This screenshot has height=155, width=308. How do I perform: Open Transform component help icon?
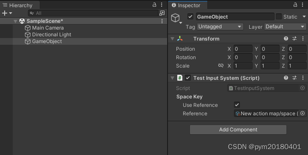pos(286,38)
